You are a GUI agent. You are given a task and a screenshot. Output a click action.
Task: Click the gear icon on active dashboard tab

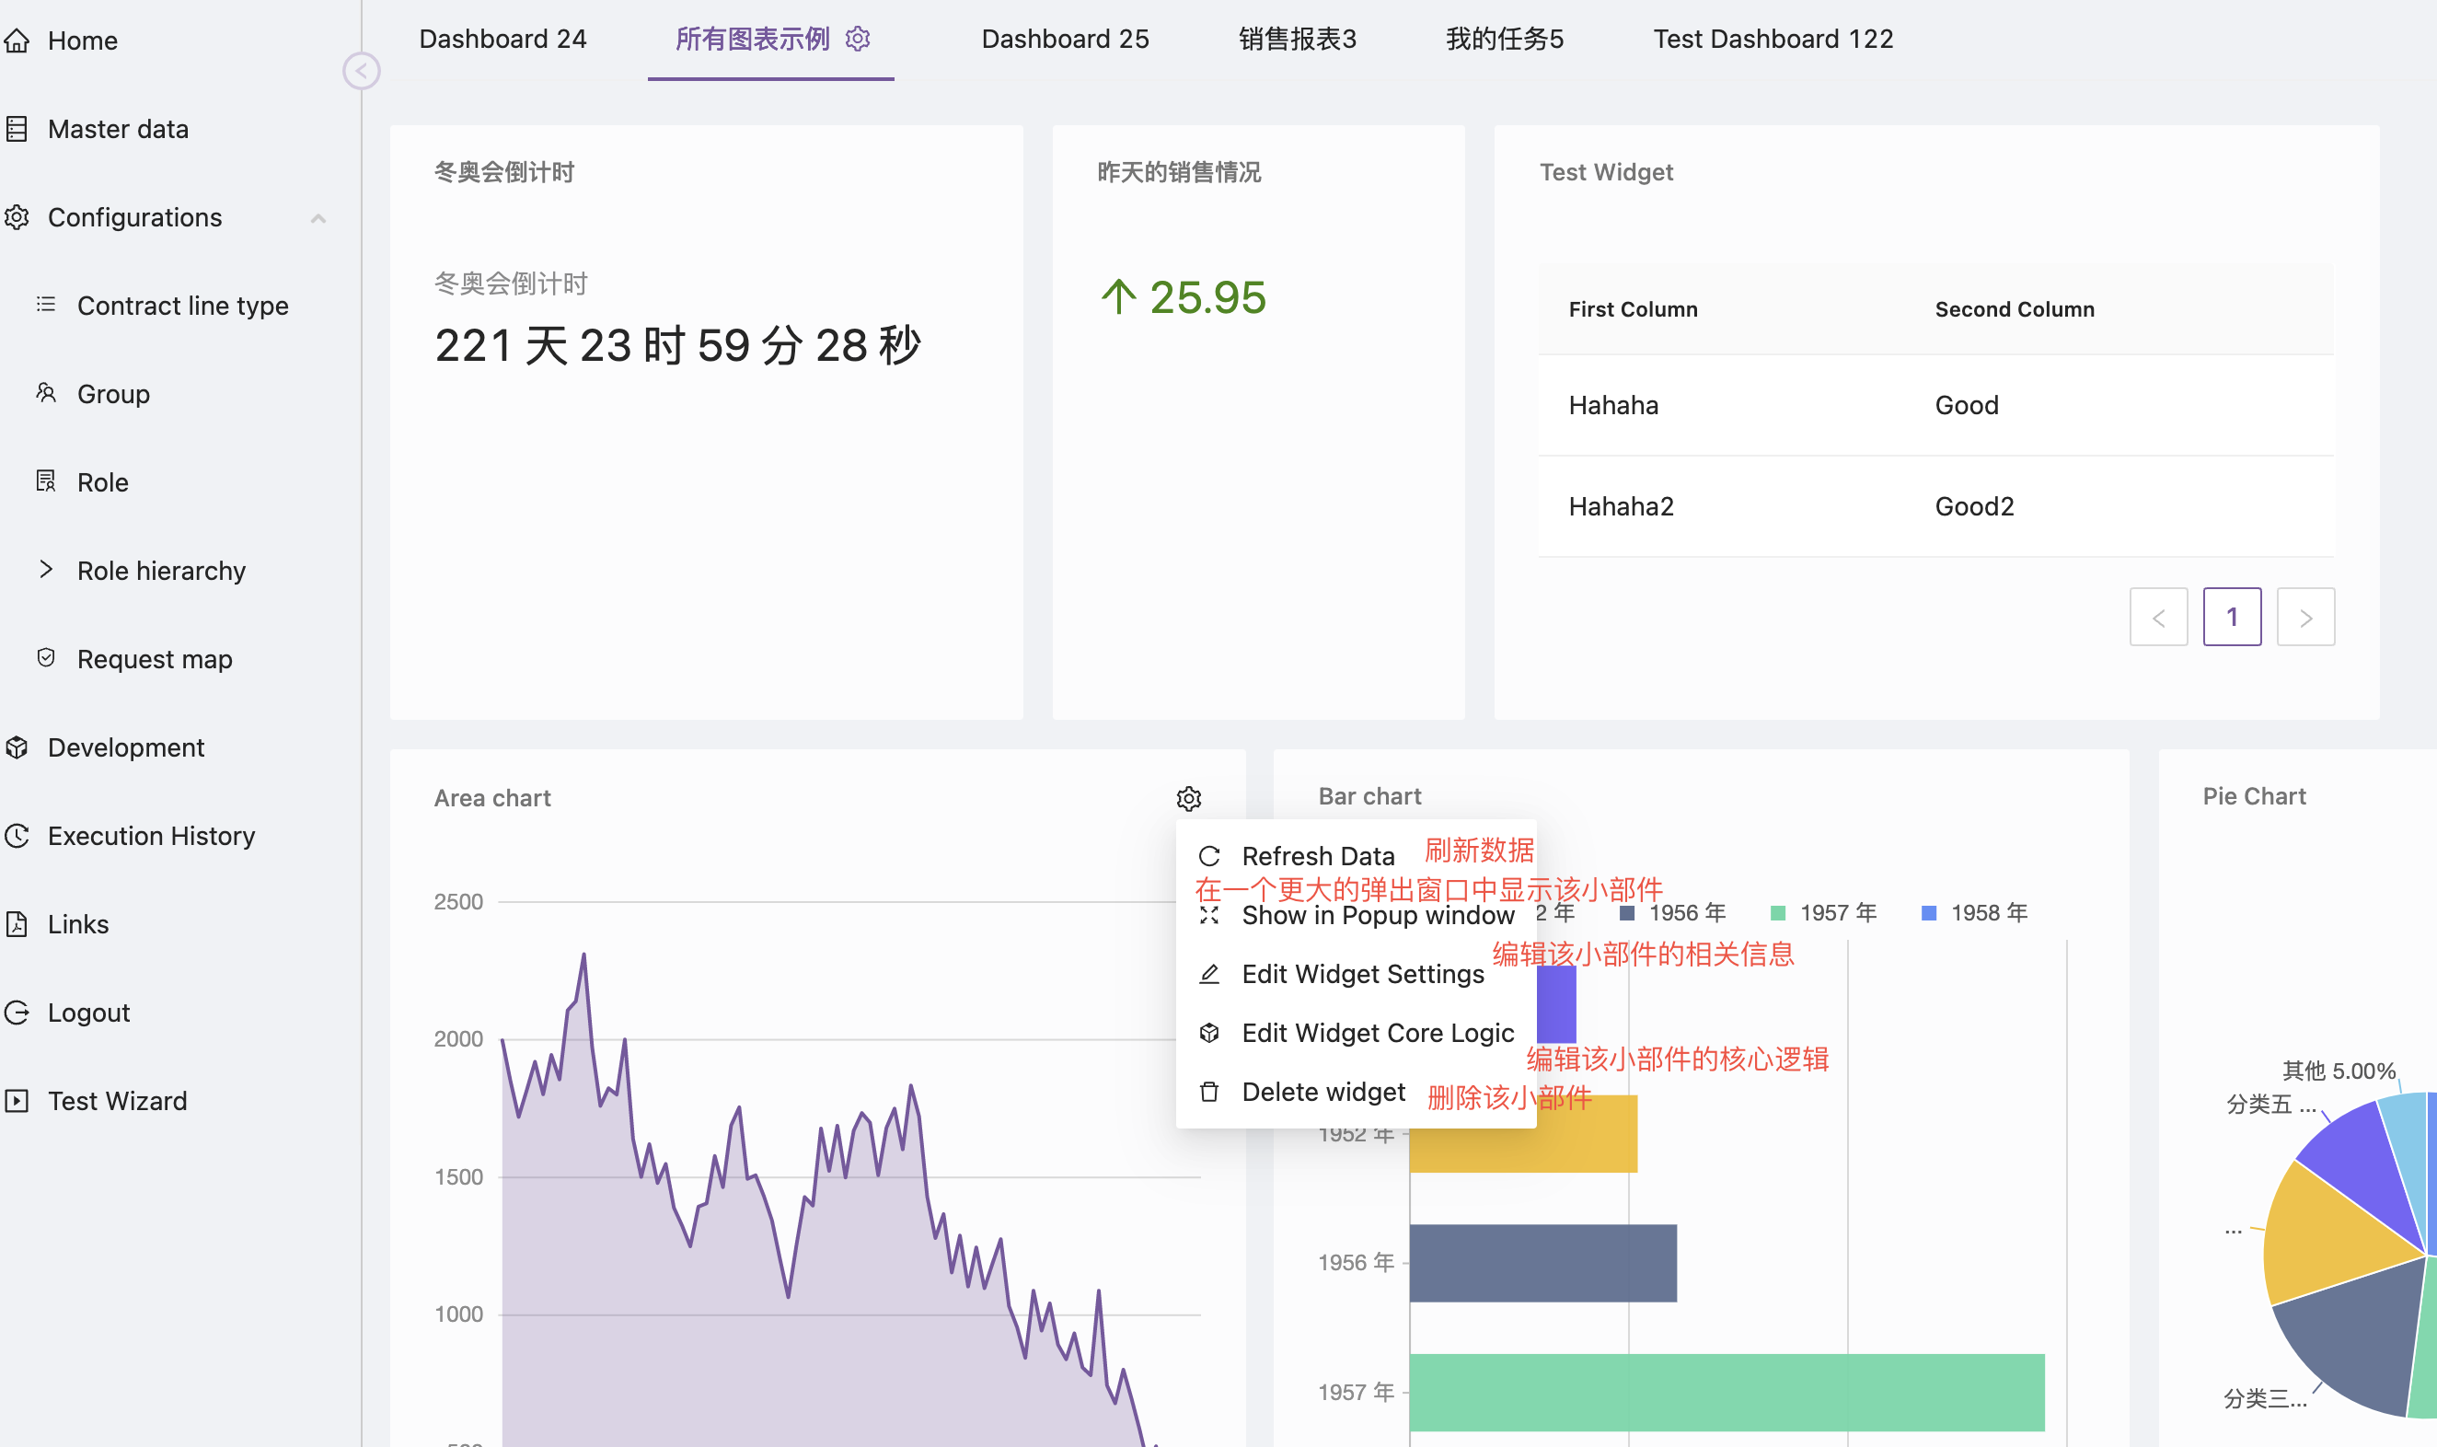[858, 39]
